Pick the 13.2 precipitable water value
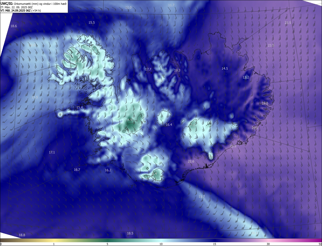Screen dimensions: 322x246 [x=246, y=77]
